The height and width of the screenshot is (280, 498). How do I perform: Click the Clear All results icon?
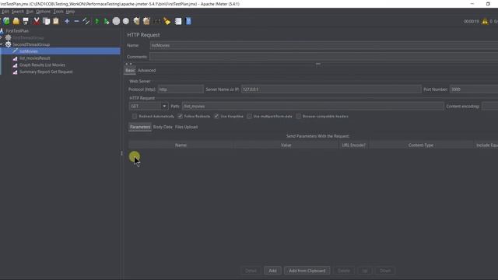click(x=146, y=21)
